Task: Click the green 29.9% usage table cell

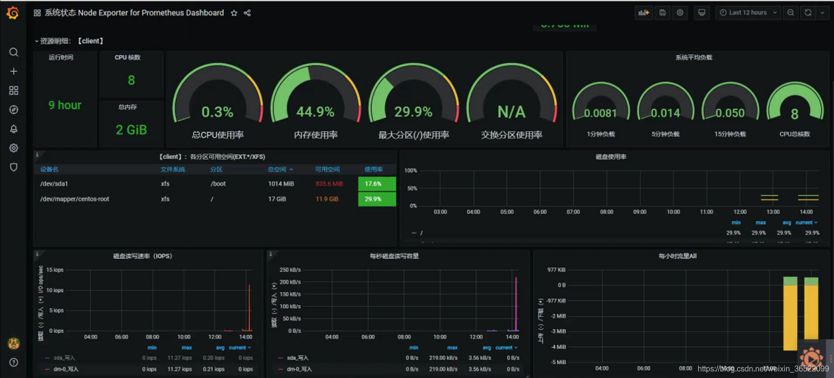Action: [x=377, y=199]
